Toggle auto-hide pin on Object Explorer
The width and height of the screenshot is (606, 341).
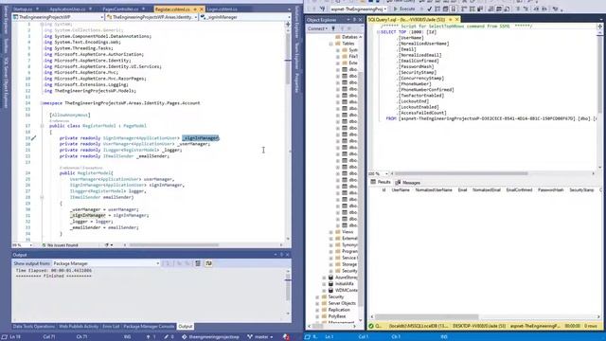354,20
